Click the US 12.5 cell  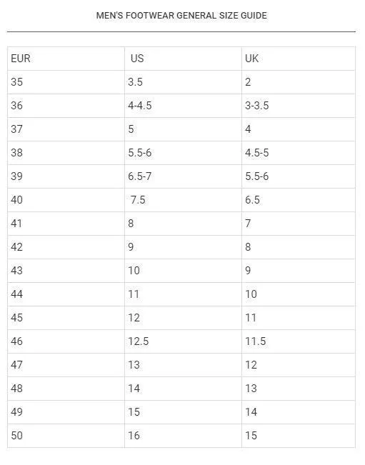[x=183, y=341]
